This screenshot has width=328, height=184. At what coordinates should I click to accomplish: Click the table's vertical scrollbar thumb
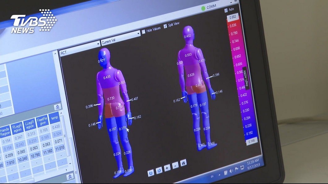point(65,136)
